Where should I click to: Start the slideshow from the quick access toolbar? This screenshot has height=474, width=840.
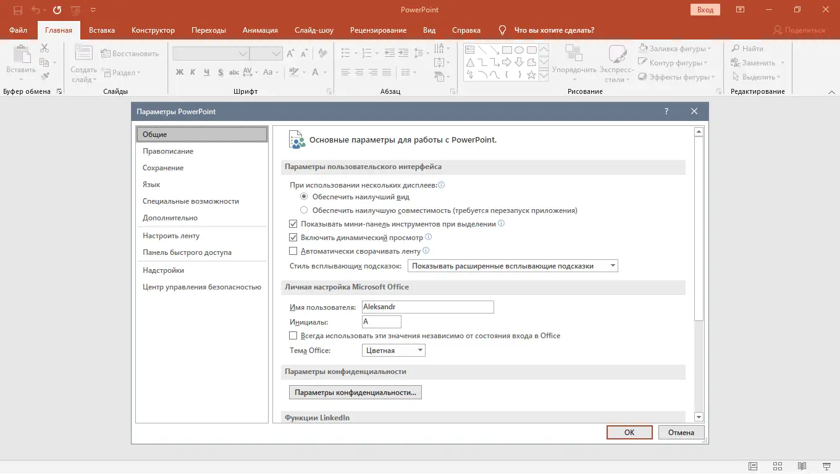(x=75, y=10)
